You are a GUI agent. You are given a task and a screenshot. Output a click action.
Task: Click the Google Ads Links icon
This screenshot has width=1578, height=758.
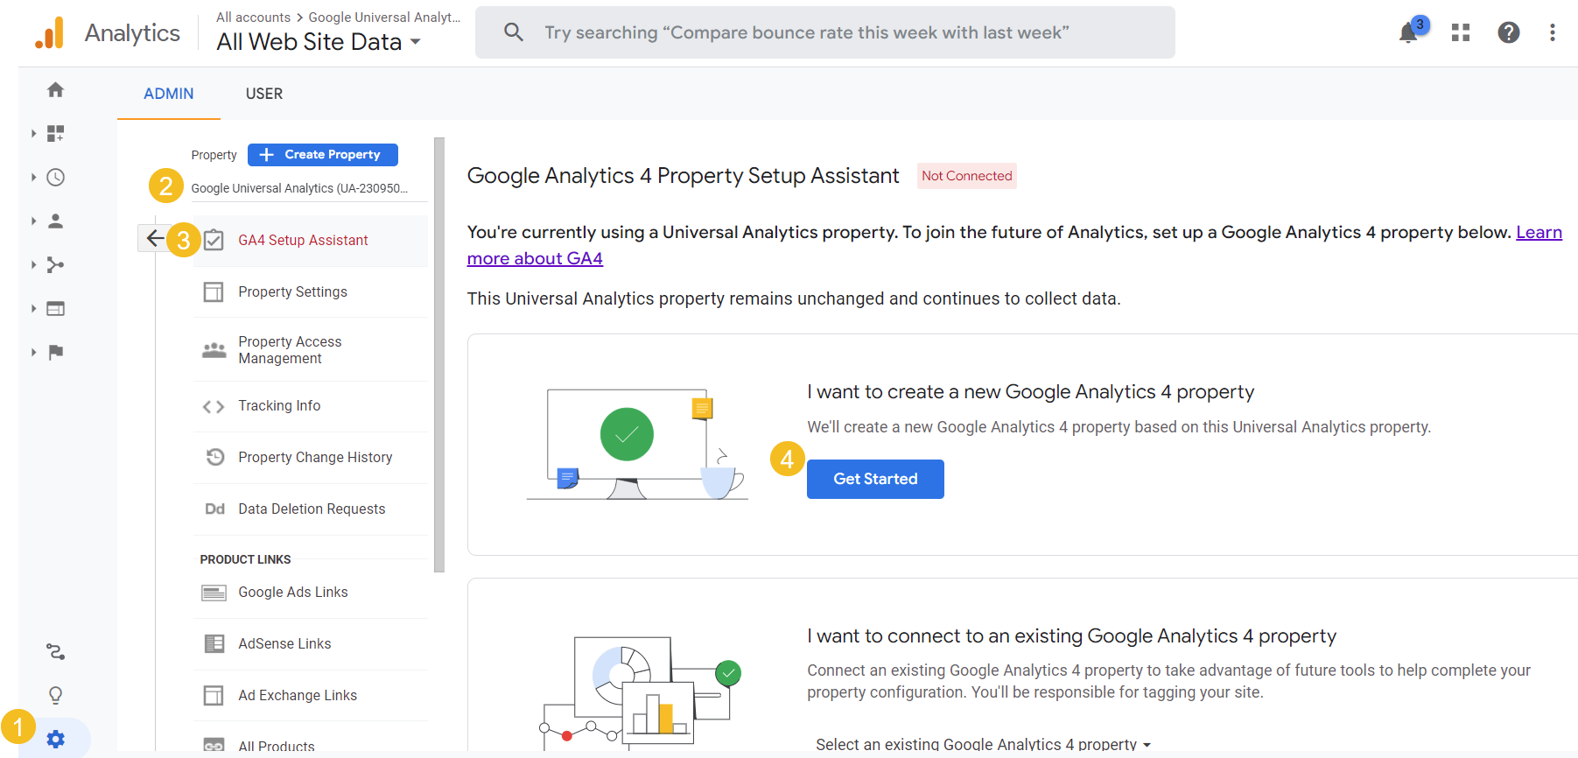(x=214, y=593)
